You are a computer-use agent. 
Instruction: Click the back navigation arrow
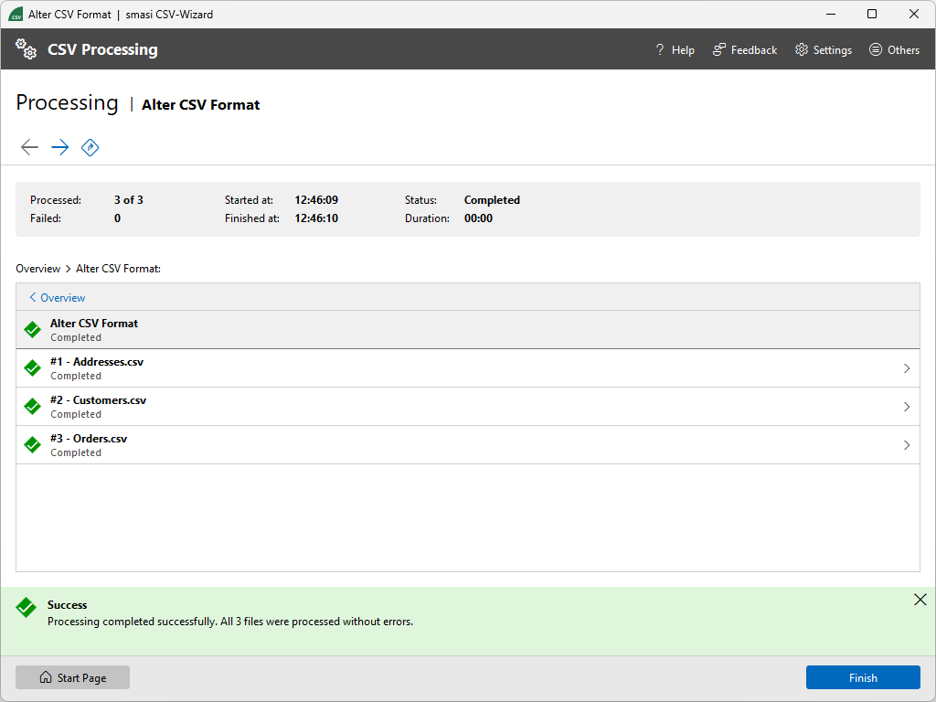coord(29,147)
